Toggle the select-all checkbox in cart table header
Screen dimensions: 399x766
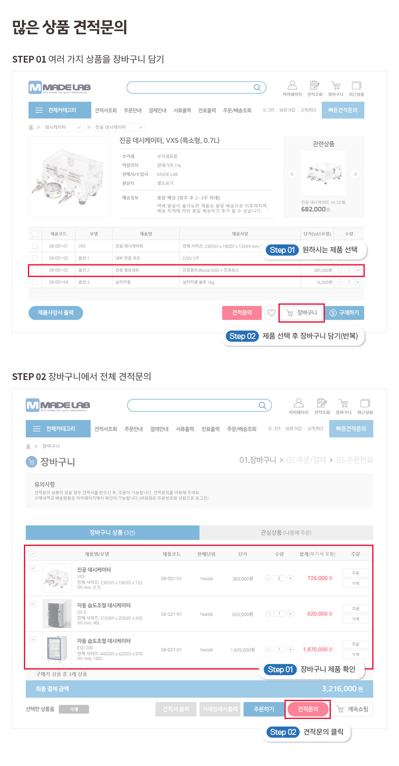(33, 554)
